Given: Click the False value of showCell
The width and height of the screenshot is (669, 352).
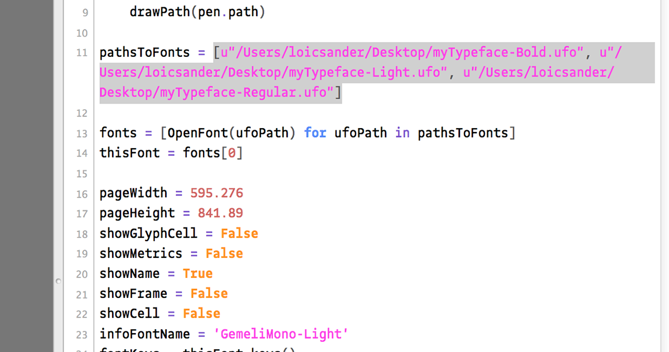Looking at the screenshot, I should point(201,314).
